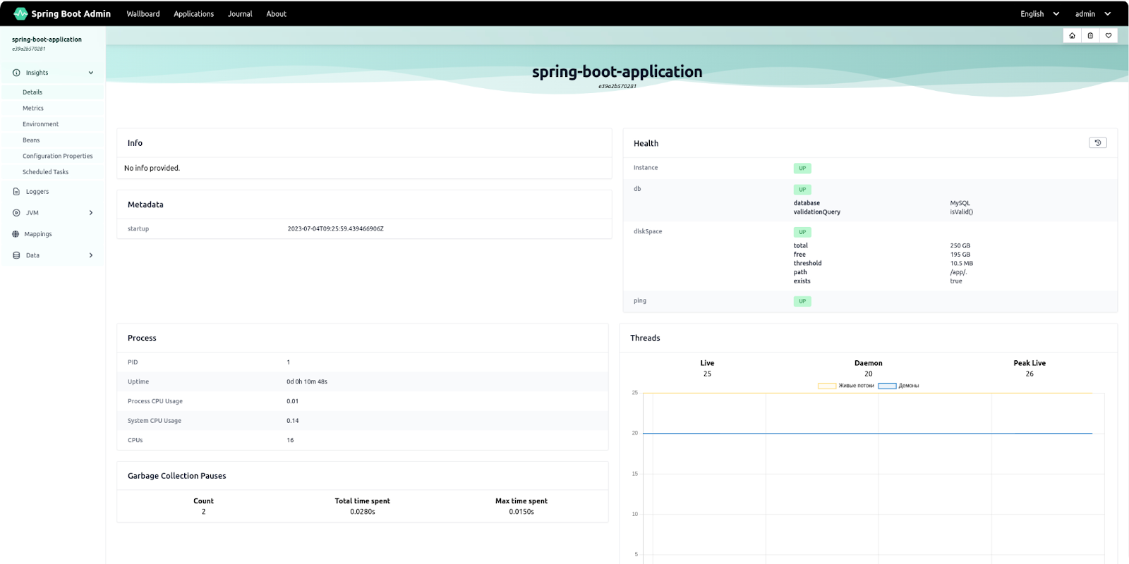
Task: Open the clipboard icon button in header
Action: [x=1090, y=35]
